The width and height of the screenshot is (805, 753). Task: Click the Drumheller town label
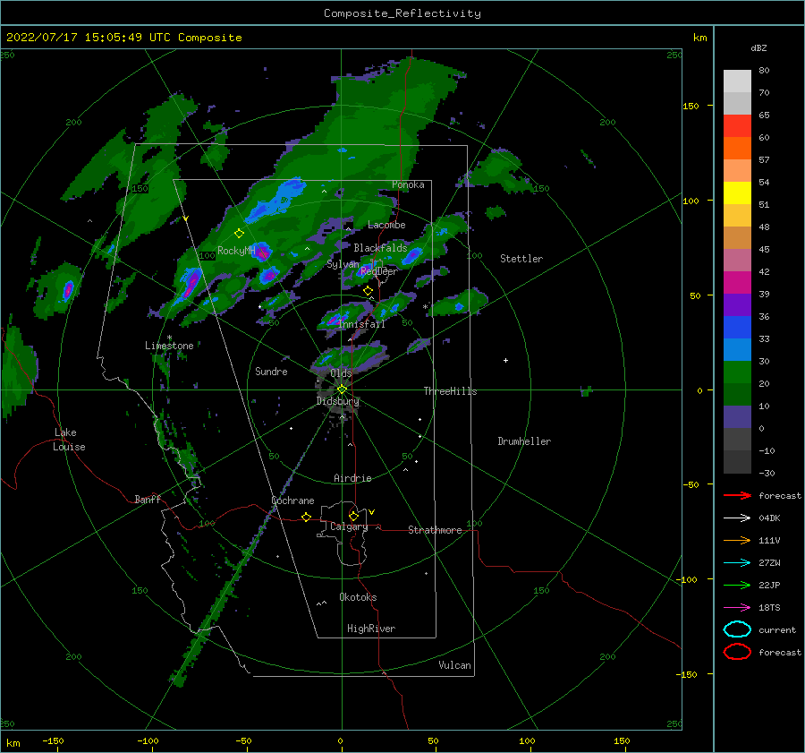tap(524, 441)
